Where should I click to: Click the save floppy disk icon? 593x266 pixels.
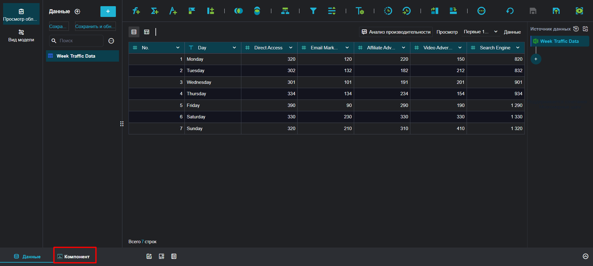tap(533, 11)
